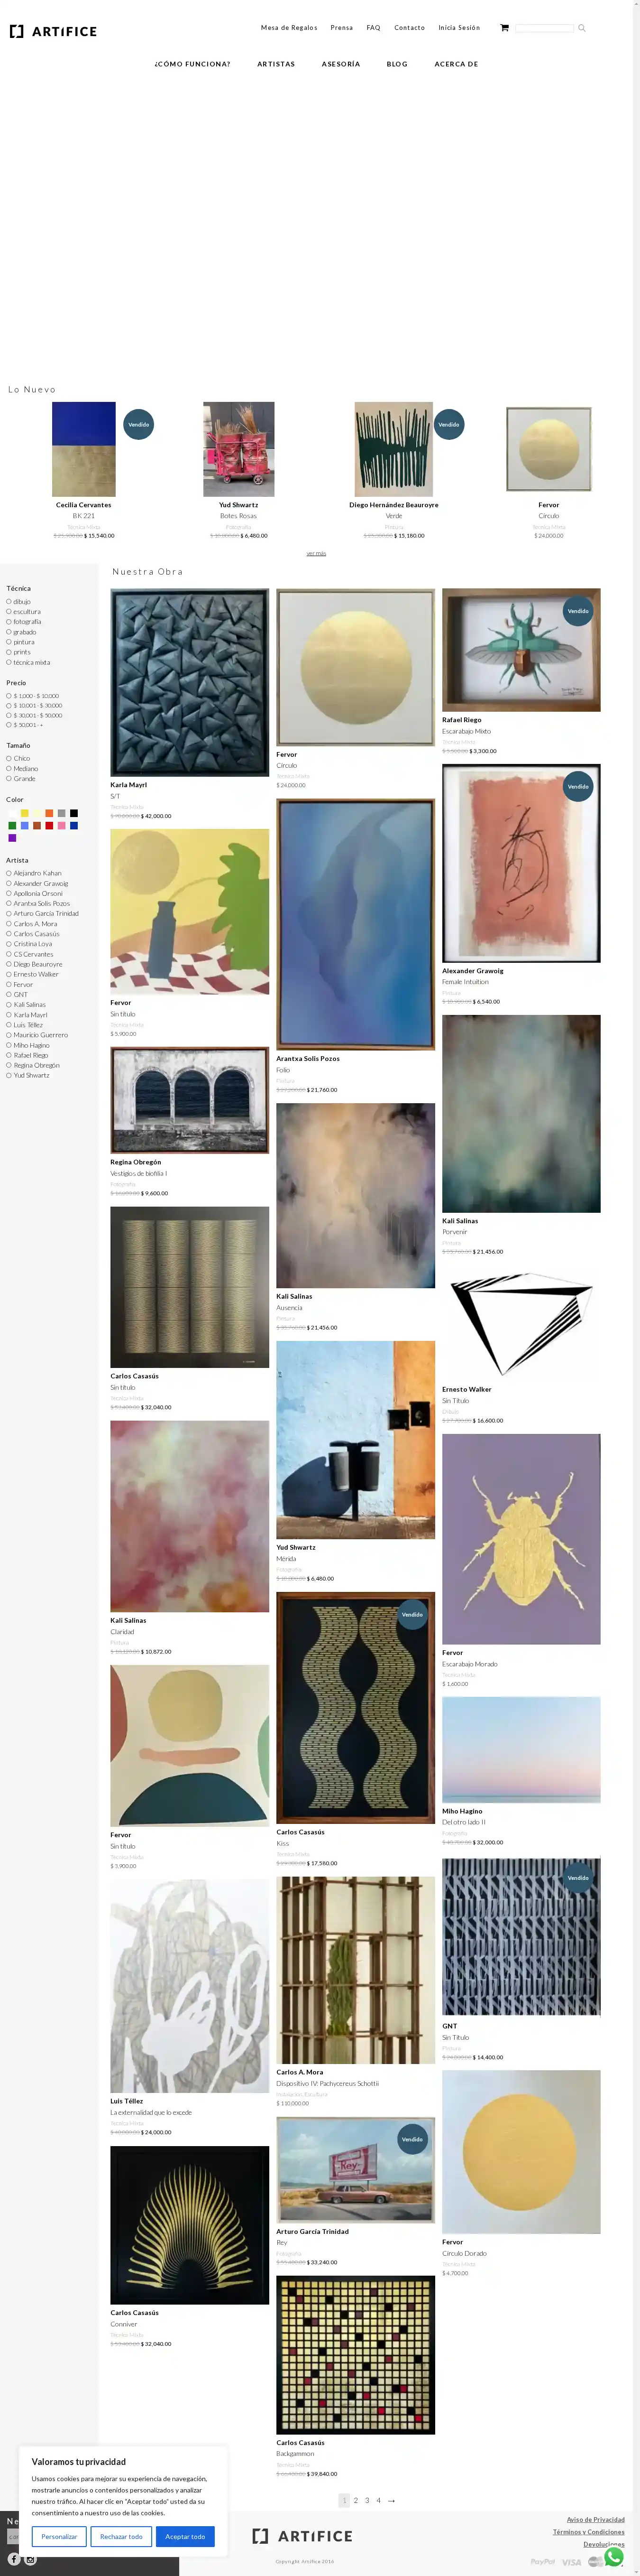Viewport: 640px width, 2576px height.
Task: Click the search magnifier icon
Action: 581,28
